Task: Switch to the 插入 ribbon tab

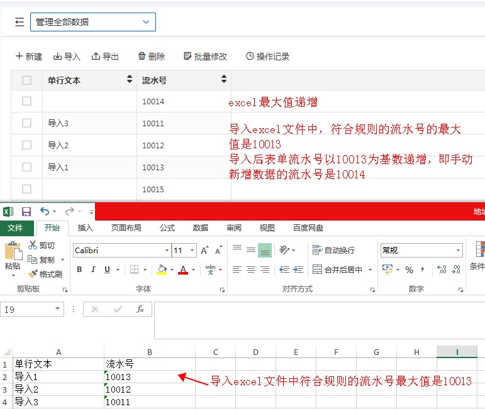Action: [x=85, y=228]
